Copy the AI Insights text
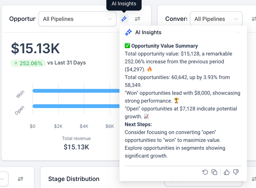This screenshot has height=188, width=256. point(215,172)
